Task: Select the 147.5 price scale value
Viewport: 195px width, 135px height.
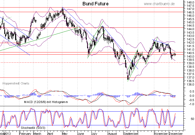Action: (190, 6)
